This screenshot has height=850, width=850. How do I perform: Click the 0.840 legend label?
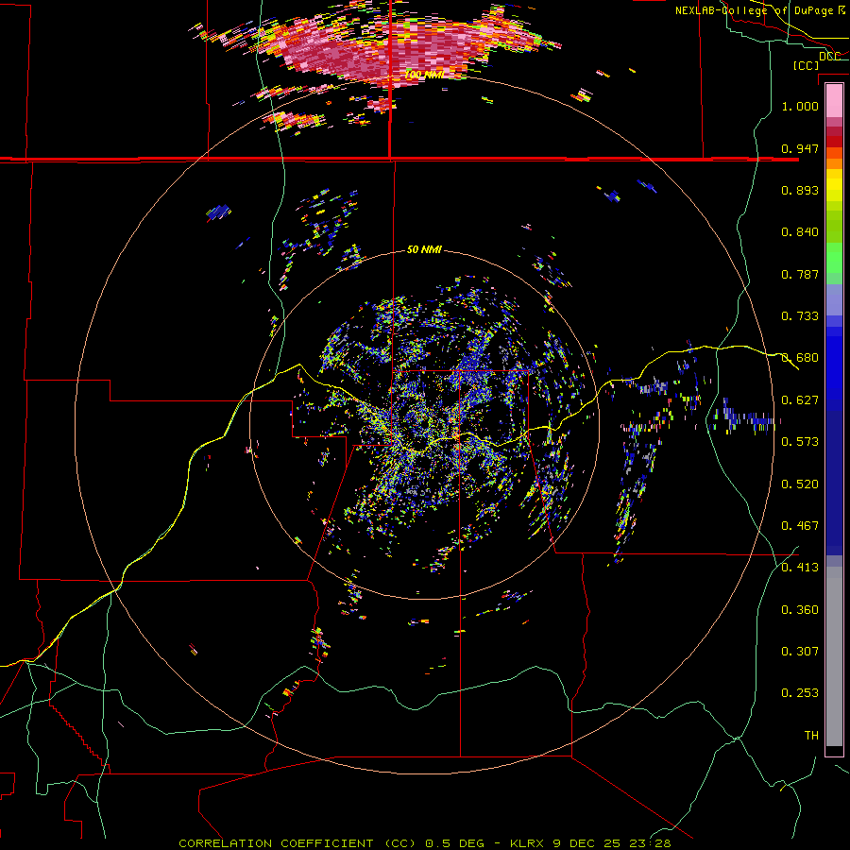800,232
